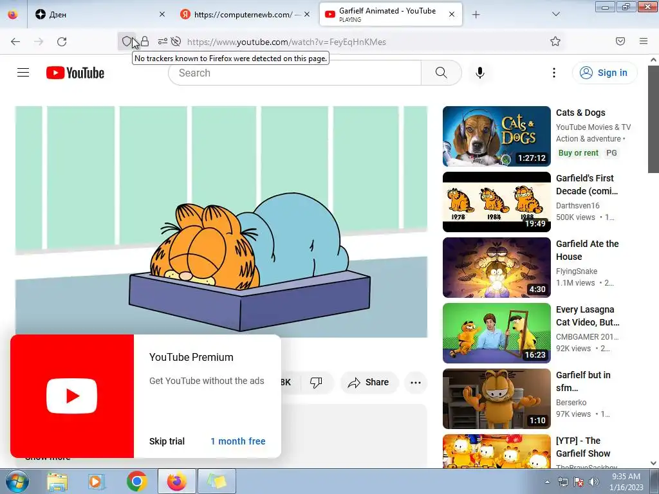Open Garfield's First Decade title link
The width and height of the screenshot is (659, 494).
click(587, 185)
